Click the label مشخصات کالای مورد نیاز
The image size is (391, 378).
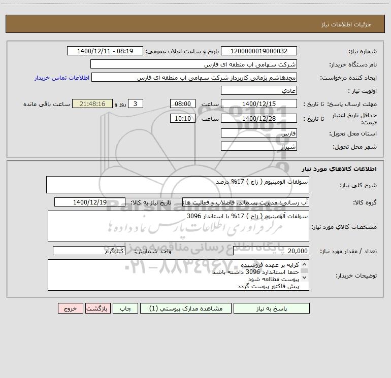(x=344, y=227)
